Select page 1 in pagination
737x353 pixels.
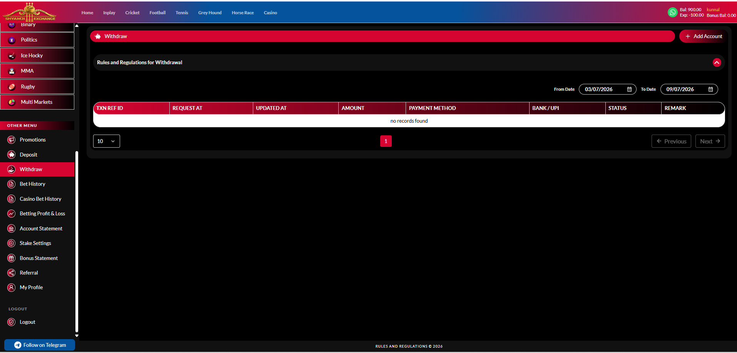(x=386, y=141)
